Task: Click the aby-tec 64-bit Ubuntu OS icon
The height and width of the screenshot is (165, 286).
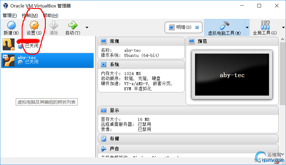Action: click(9, 60)
